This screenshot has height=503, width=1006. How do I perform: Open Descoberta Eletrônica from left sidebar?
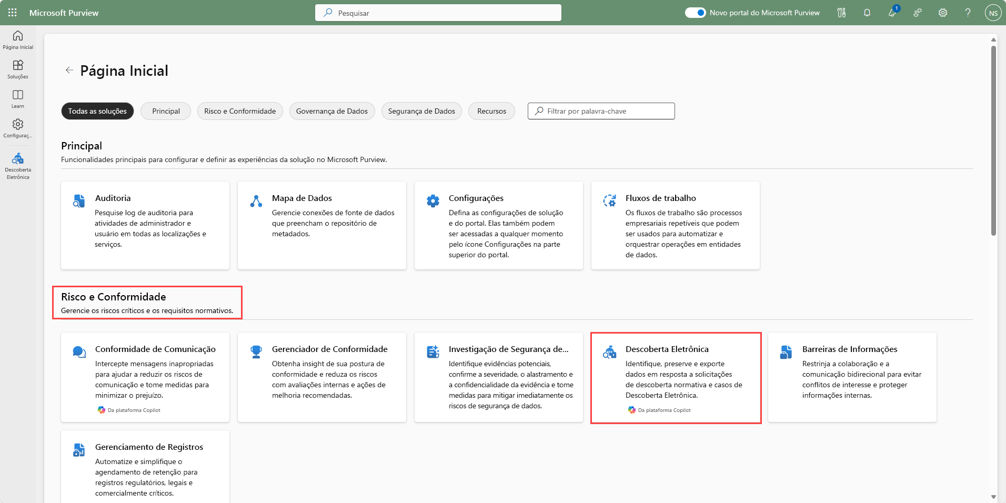coord(18,165)
